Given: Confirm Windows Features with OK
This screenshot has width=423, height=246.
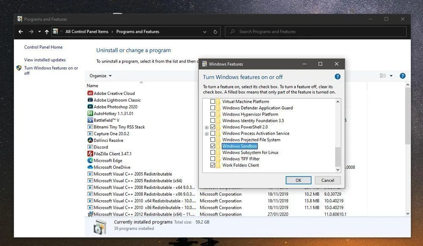Looking at the screenshot, I should point(298,180).
